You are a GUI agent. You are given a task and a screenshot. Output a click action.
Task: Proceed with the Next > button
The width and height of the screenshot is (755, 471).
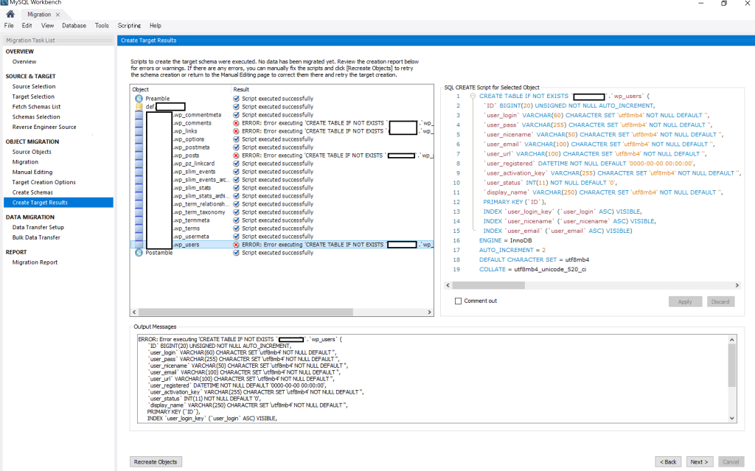click(x=699, y=462)
